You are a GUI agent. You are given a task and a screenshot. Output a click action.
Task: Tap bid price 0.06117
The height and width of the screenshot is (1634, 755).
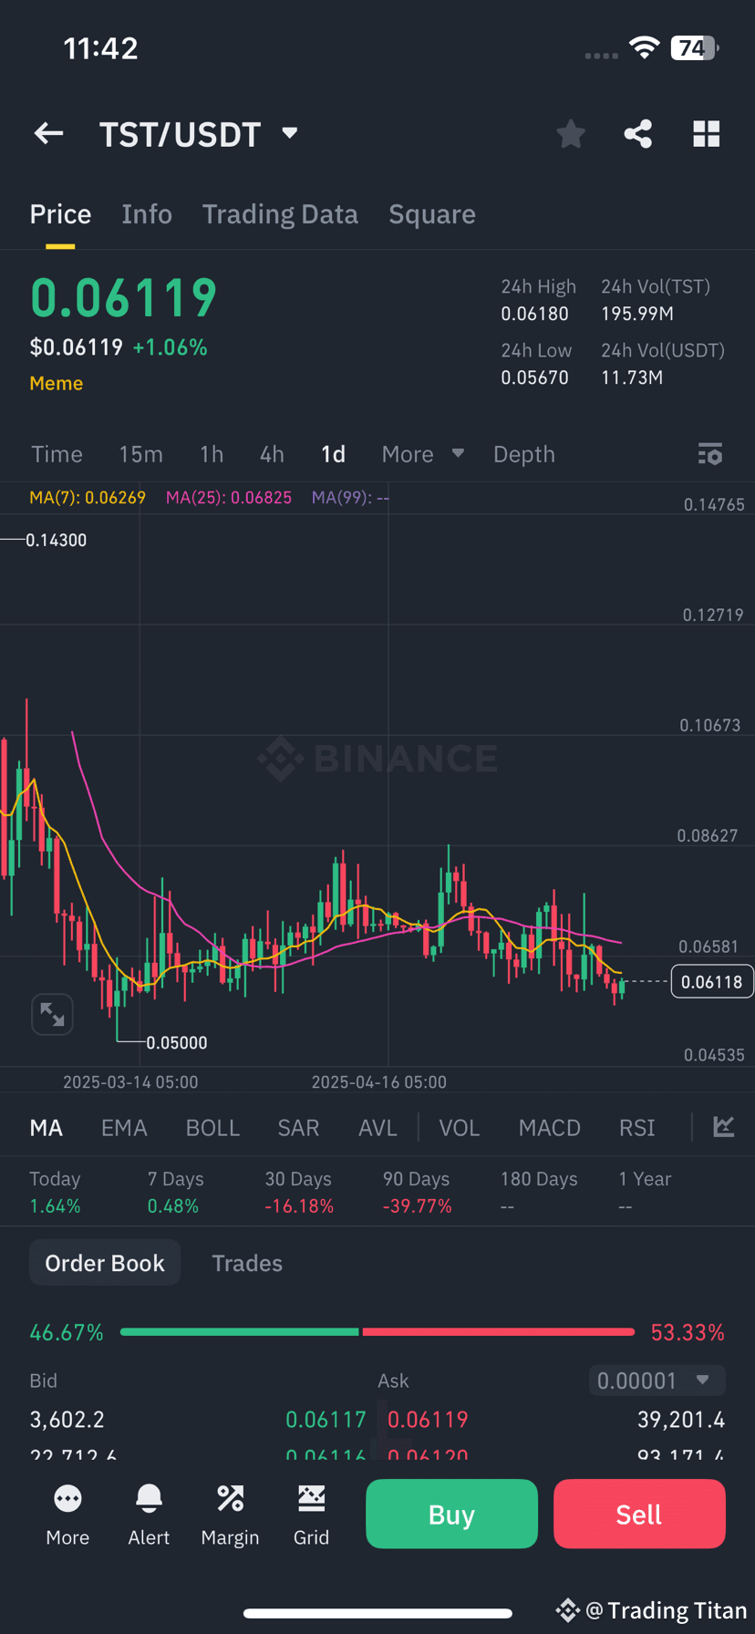point(326,1420)
